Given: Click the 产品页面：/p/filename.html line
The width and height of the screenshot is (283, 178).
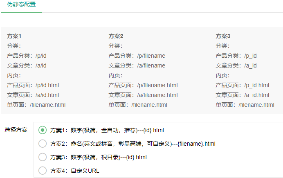Looking at the screenshot, I should pyautogui.click(x=143, y=85).
